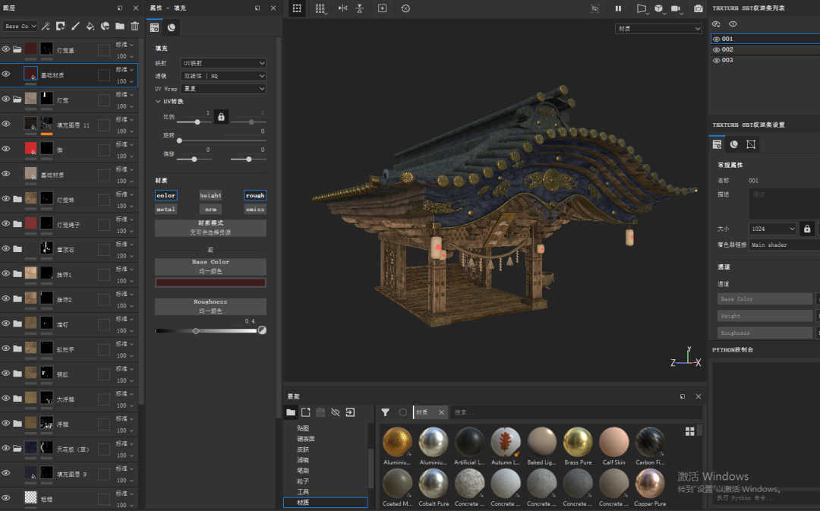Lock the UV scale ratio
This screenshot has height=511, width=820.
[221, 117]
